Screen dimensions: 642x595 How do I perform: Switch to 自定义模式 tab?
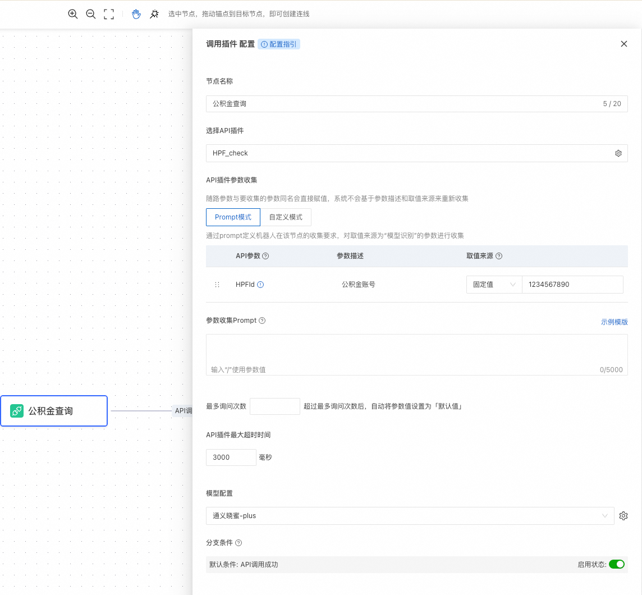[286, 217]
